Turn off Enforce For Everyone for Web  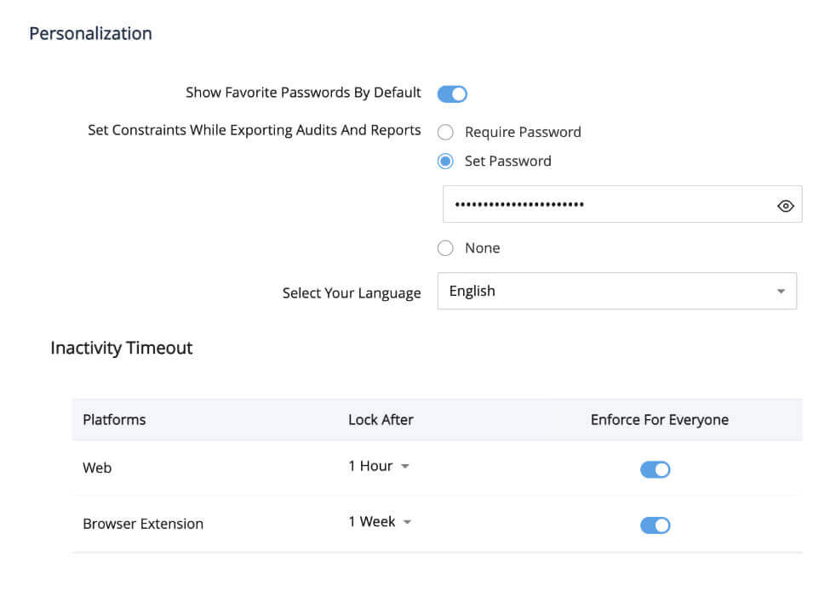click(x=655, y=468)
